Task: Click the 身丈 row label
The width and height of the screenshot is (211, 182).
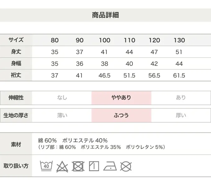Action: click(x=16, y=52)
